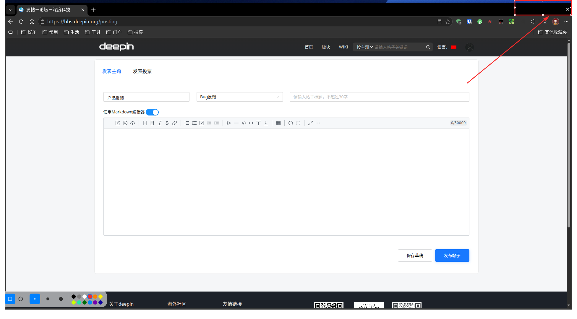Expand the 按主题 search type dropdown
Image resolution: width=577 pixels, height=319 pixels.
click(x=364, y=47)
